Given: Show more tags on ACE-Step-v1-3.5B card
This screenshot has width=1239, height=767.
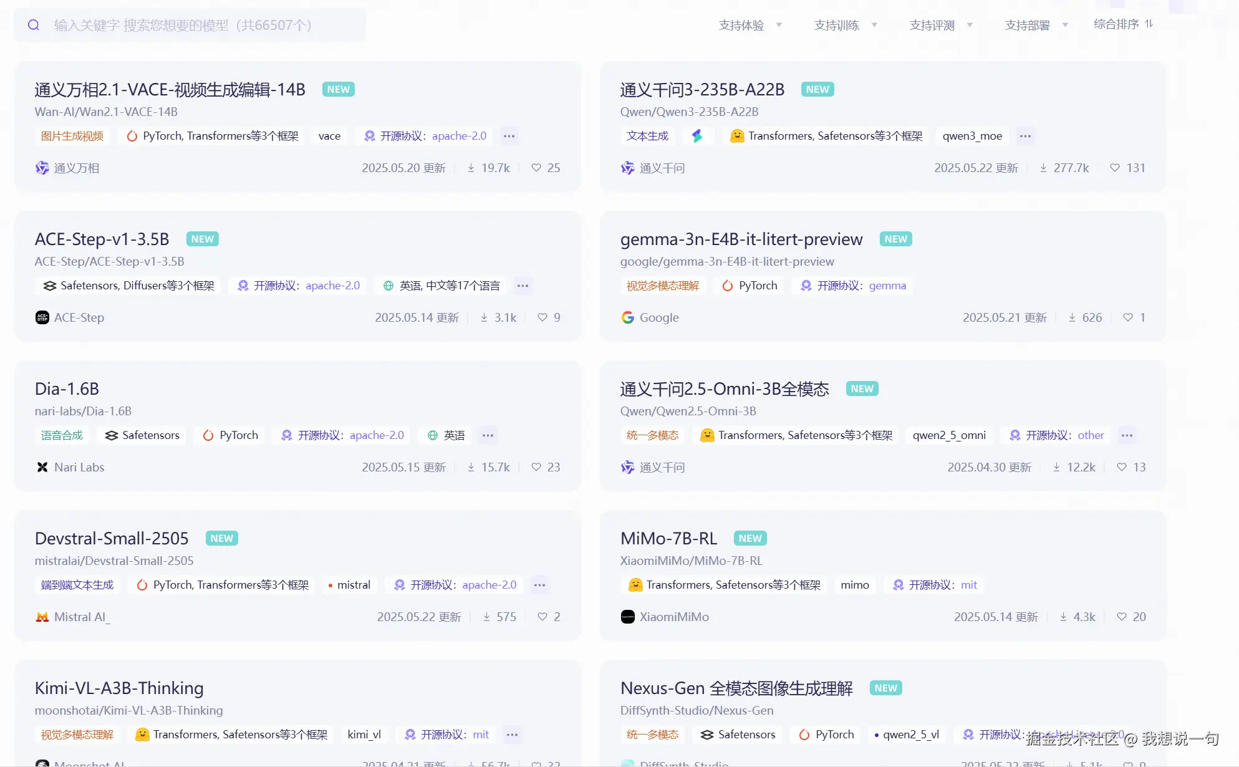Looking at the screenshot, I should pos(523,286).
